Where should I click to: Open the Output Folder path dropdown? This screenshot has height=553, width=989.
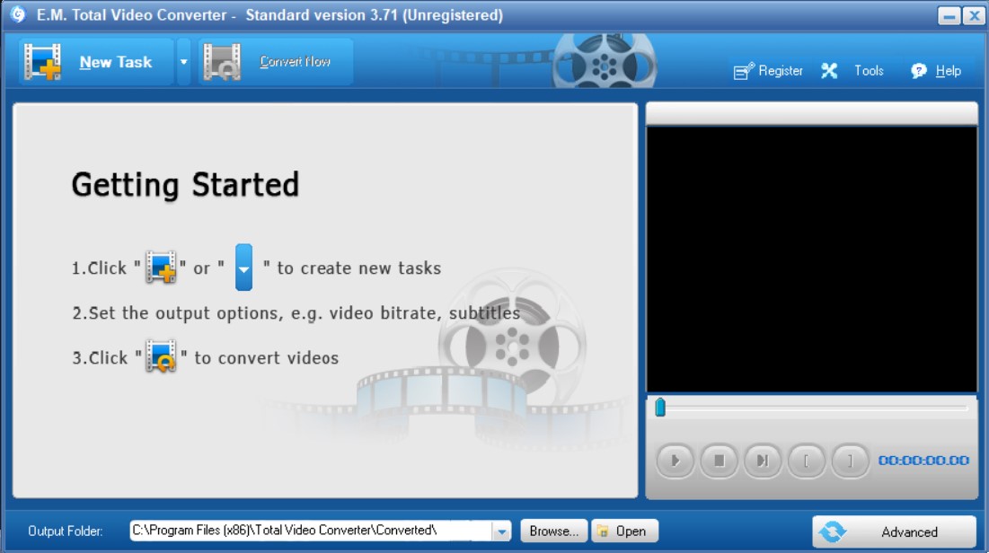pos(499,531)
